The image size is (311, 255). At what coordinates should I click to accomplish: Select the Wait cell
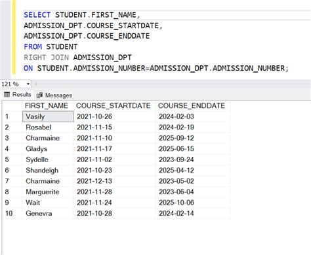(x=48, y=203)
